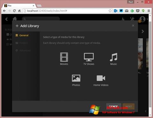Click the Raul profile button in title bar
Screen dimensions: 153x118
131,2
